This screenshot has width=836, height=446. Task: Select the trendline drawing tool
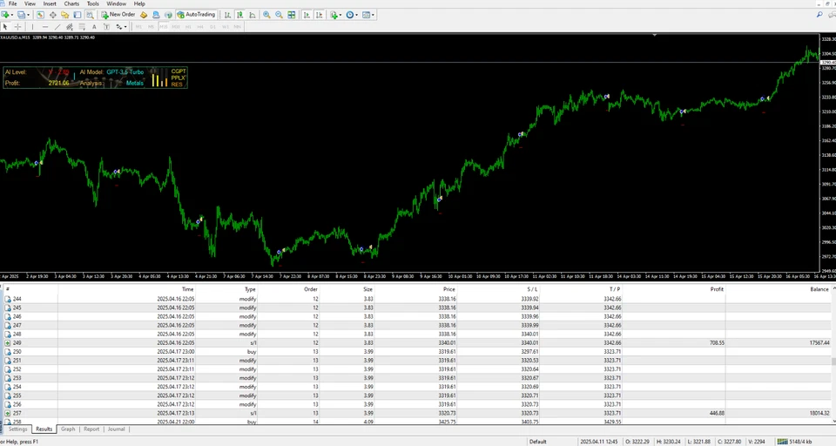coord(57,26)
